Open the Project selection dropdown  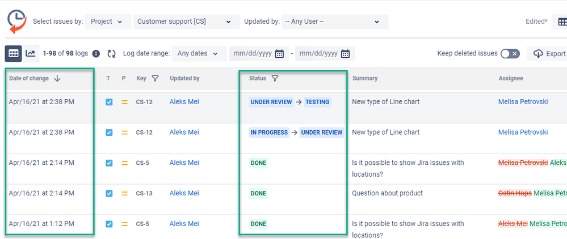[108, 22]
